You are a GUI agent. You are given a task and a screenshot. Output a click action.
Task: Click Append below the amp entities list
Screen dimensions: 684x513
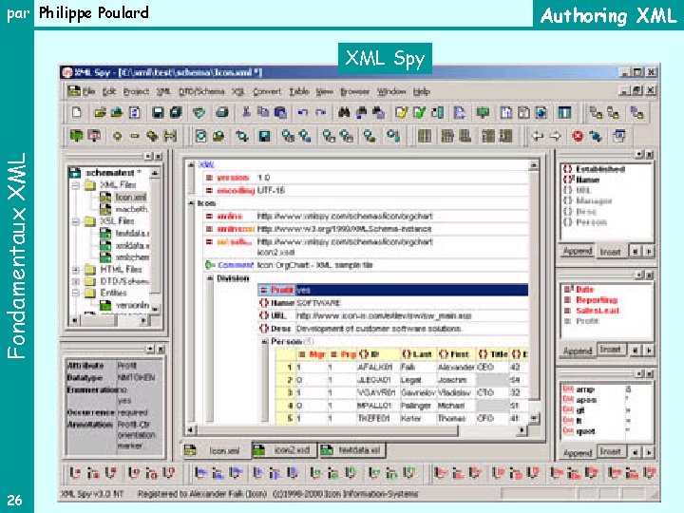[x=578, y=453]
